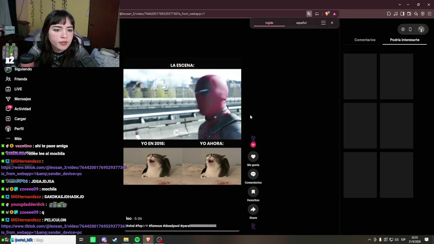Viewport: 434px width, 244px height.
Task: Open the comments bubble beside the video
Action: (253, 174)
